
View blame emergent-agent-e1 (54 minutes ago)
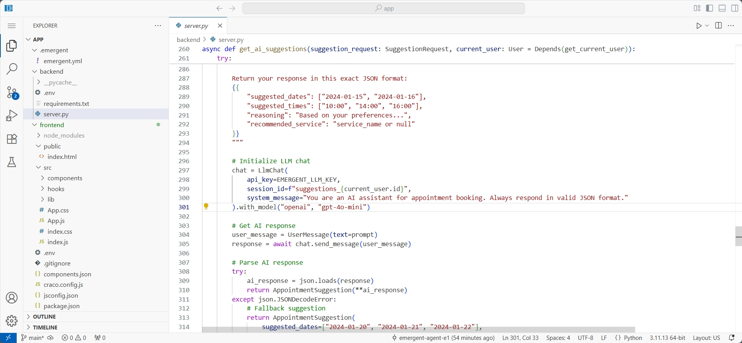tap(443, 338)
